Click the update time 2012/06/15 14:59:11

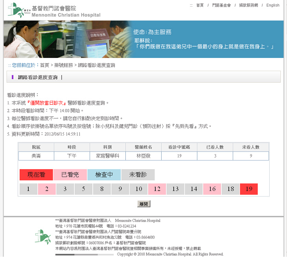click(x=63, y=134)
